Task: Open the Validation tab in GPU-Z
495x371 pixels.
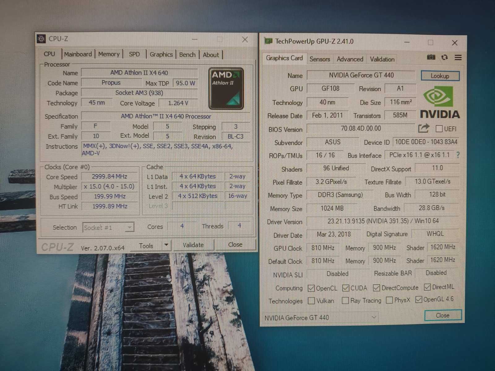Action: pos(382,59)
